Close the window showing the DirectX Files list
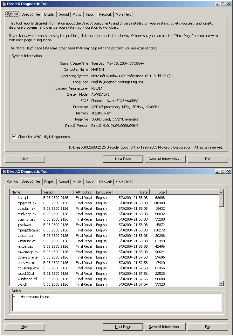This screenshot has height=336, width=233. click(228, 172)
